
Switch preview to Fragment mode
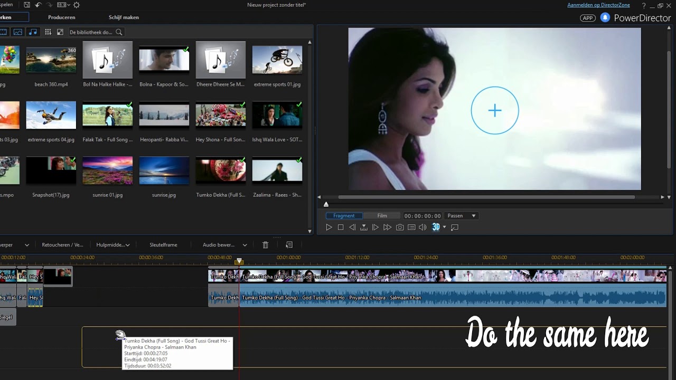[344, 216]
